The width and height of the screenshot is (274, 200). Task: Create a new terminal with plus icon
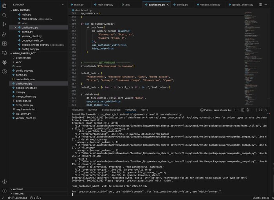(x=235, y=110)
